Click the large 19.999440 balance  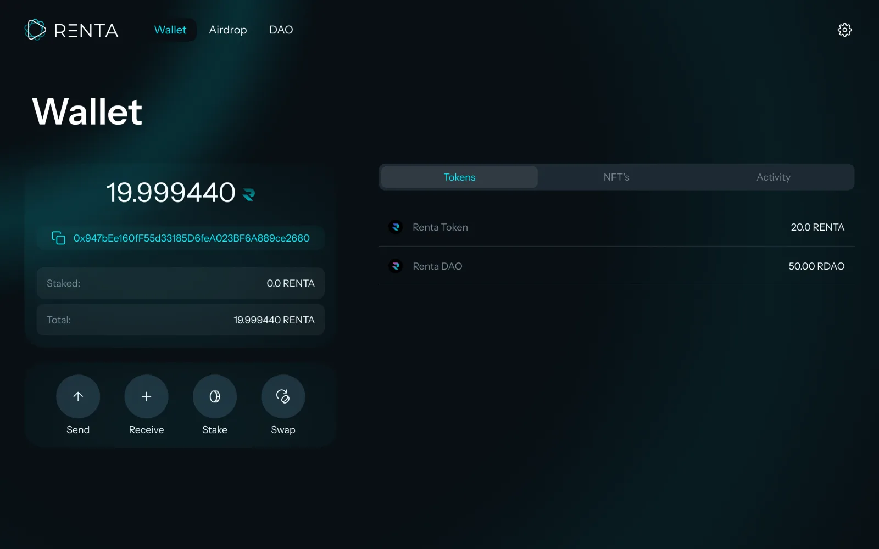pos(171,193)
